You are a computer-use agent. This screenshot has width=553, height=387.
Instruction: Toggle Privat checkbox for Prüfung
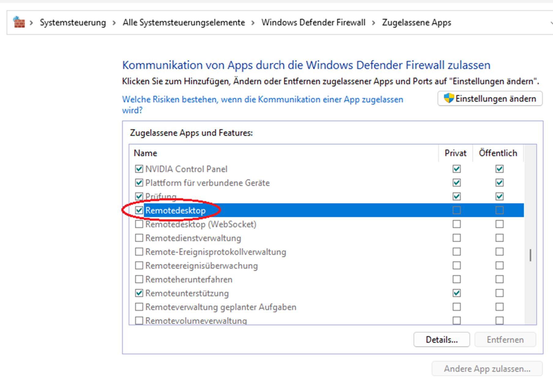(x=457, y=196)
